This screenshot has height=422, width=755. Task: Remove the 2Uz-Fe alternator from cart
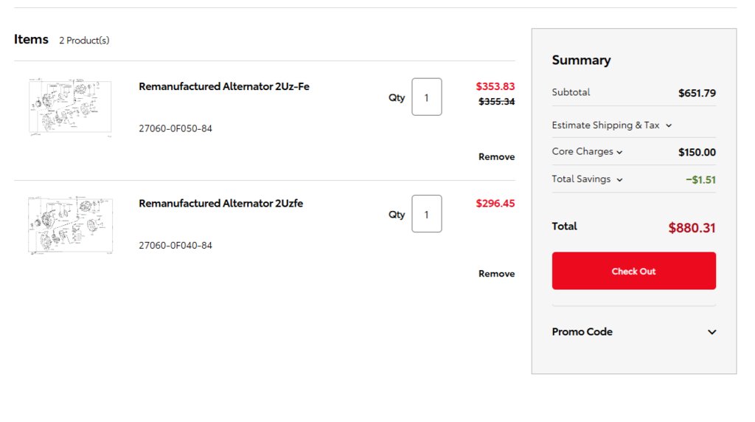(496, 156)
